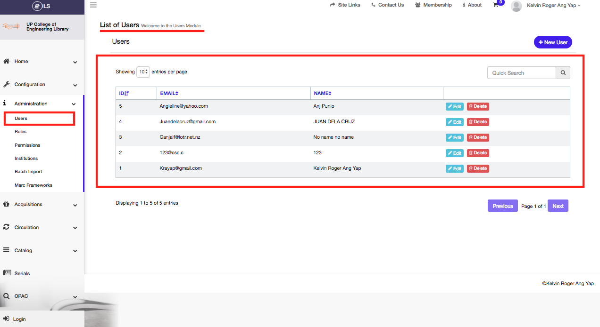Click the Quick Search magnifier button
This screenshot has width=600, height=327.
pyautogui.click(x=563, y=73)
